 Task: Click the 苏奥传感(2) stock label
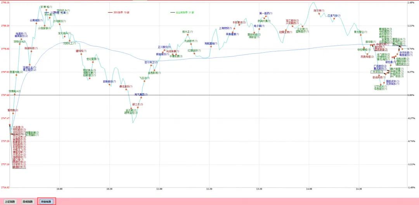pyautogui.click(x=367, y=57)
